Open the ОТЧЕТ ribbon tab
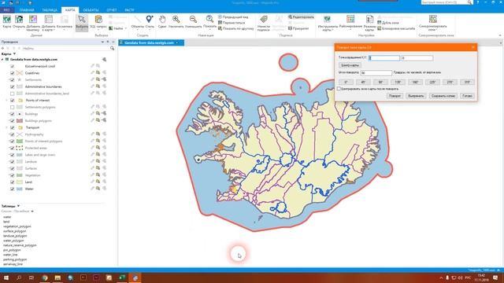This screenshot has width=504, height=283. point(112,10)
